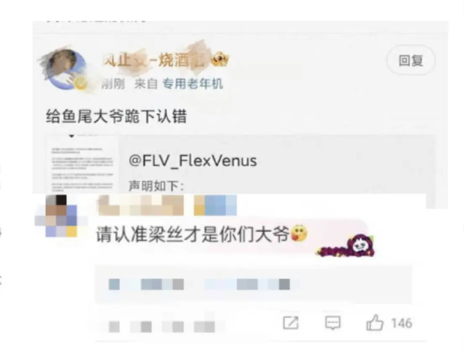Open the blurred nested reply box
This screenshot has width=464, height=360.
click(253, 284)
